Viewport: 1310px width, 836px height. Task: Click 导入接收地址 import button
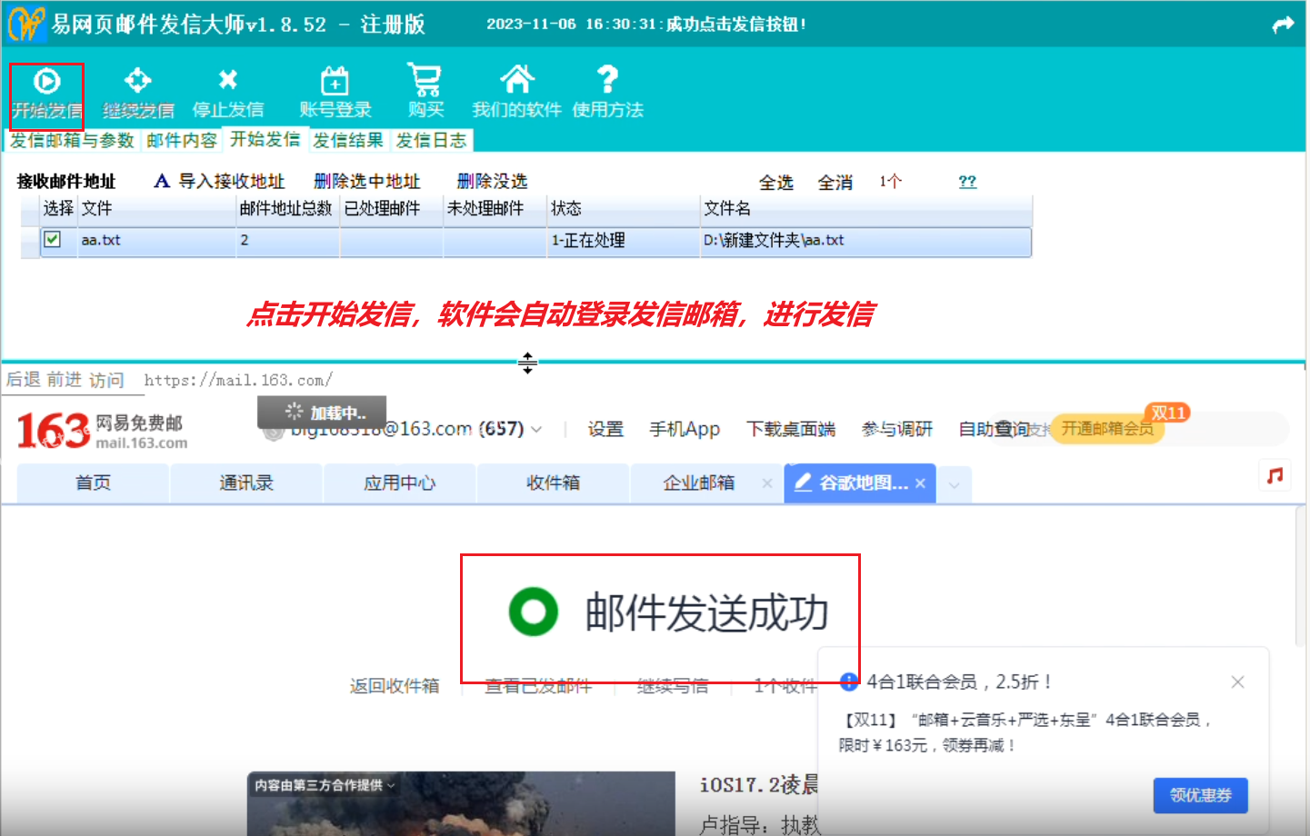(220, 181)
